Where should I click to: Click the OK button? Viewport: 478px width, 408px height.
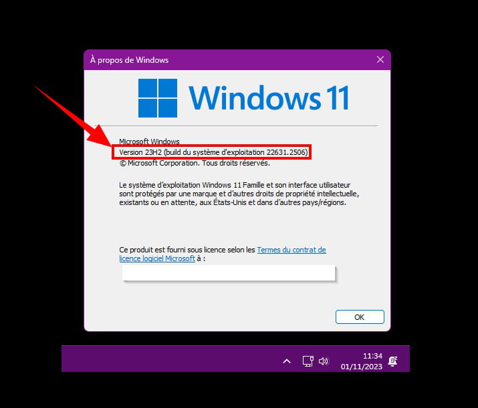point(360,317)
